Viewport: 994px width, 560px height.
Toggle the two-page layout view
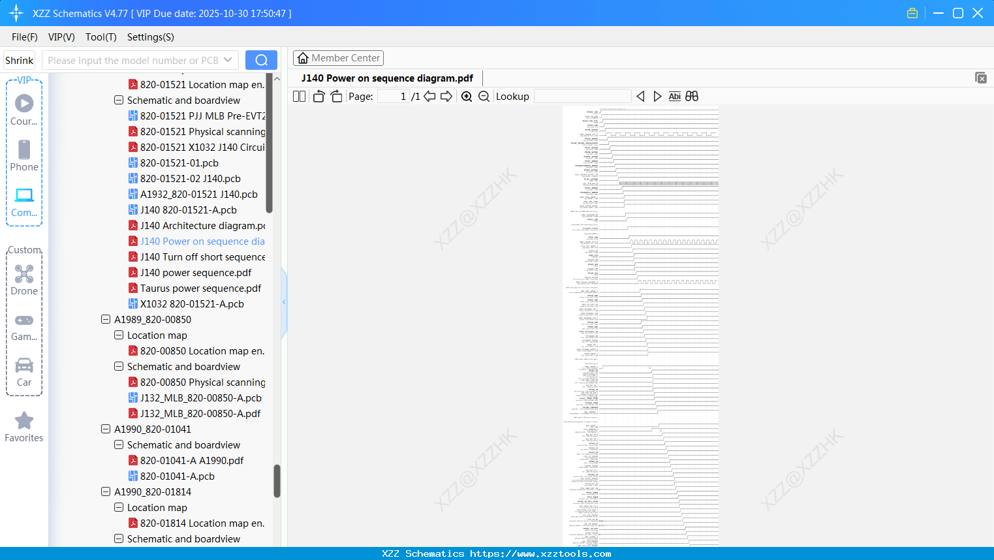[x=300, y=96]
